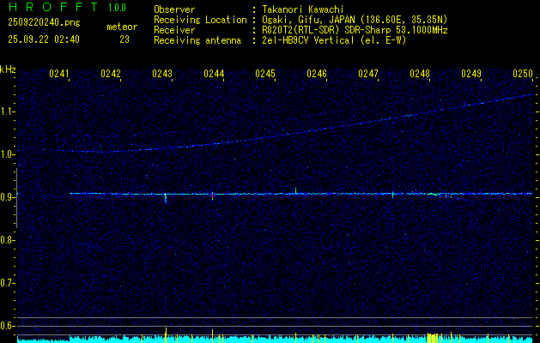Select the 0243 time marker

click(162, 75)
